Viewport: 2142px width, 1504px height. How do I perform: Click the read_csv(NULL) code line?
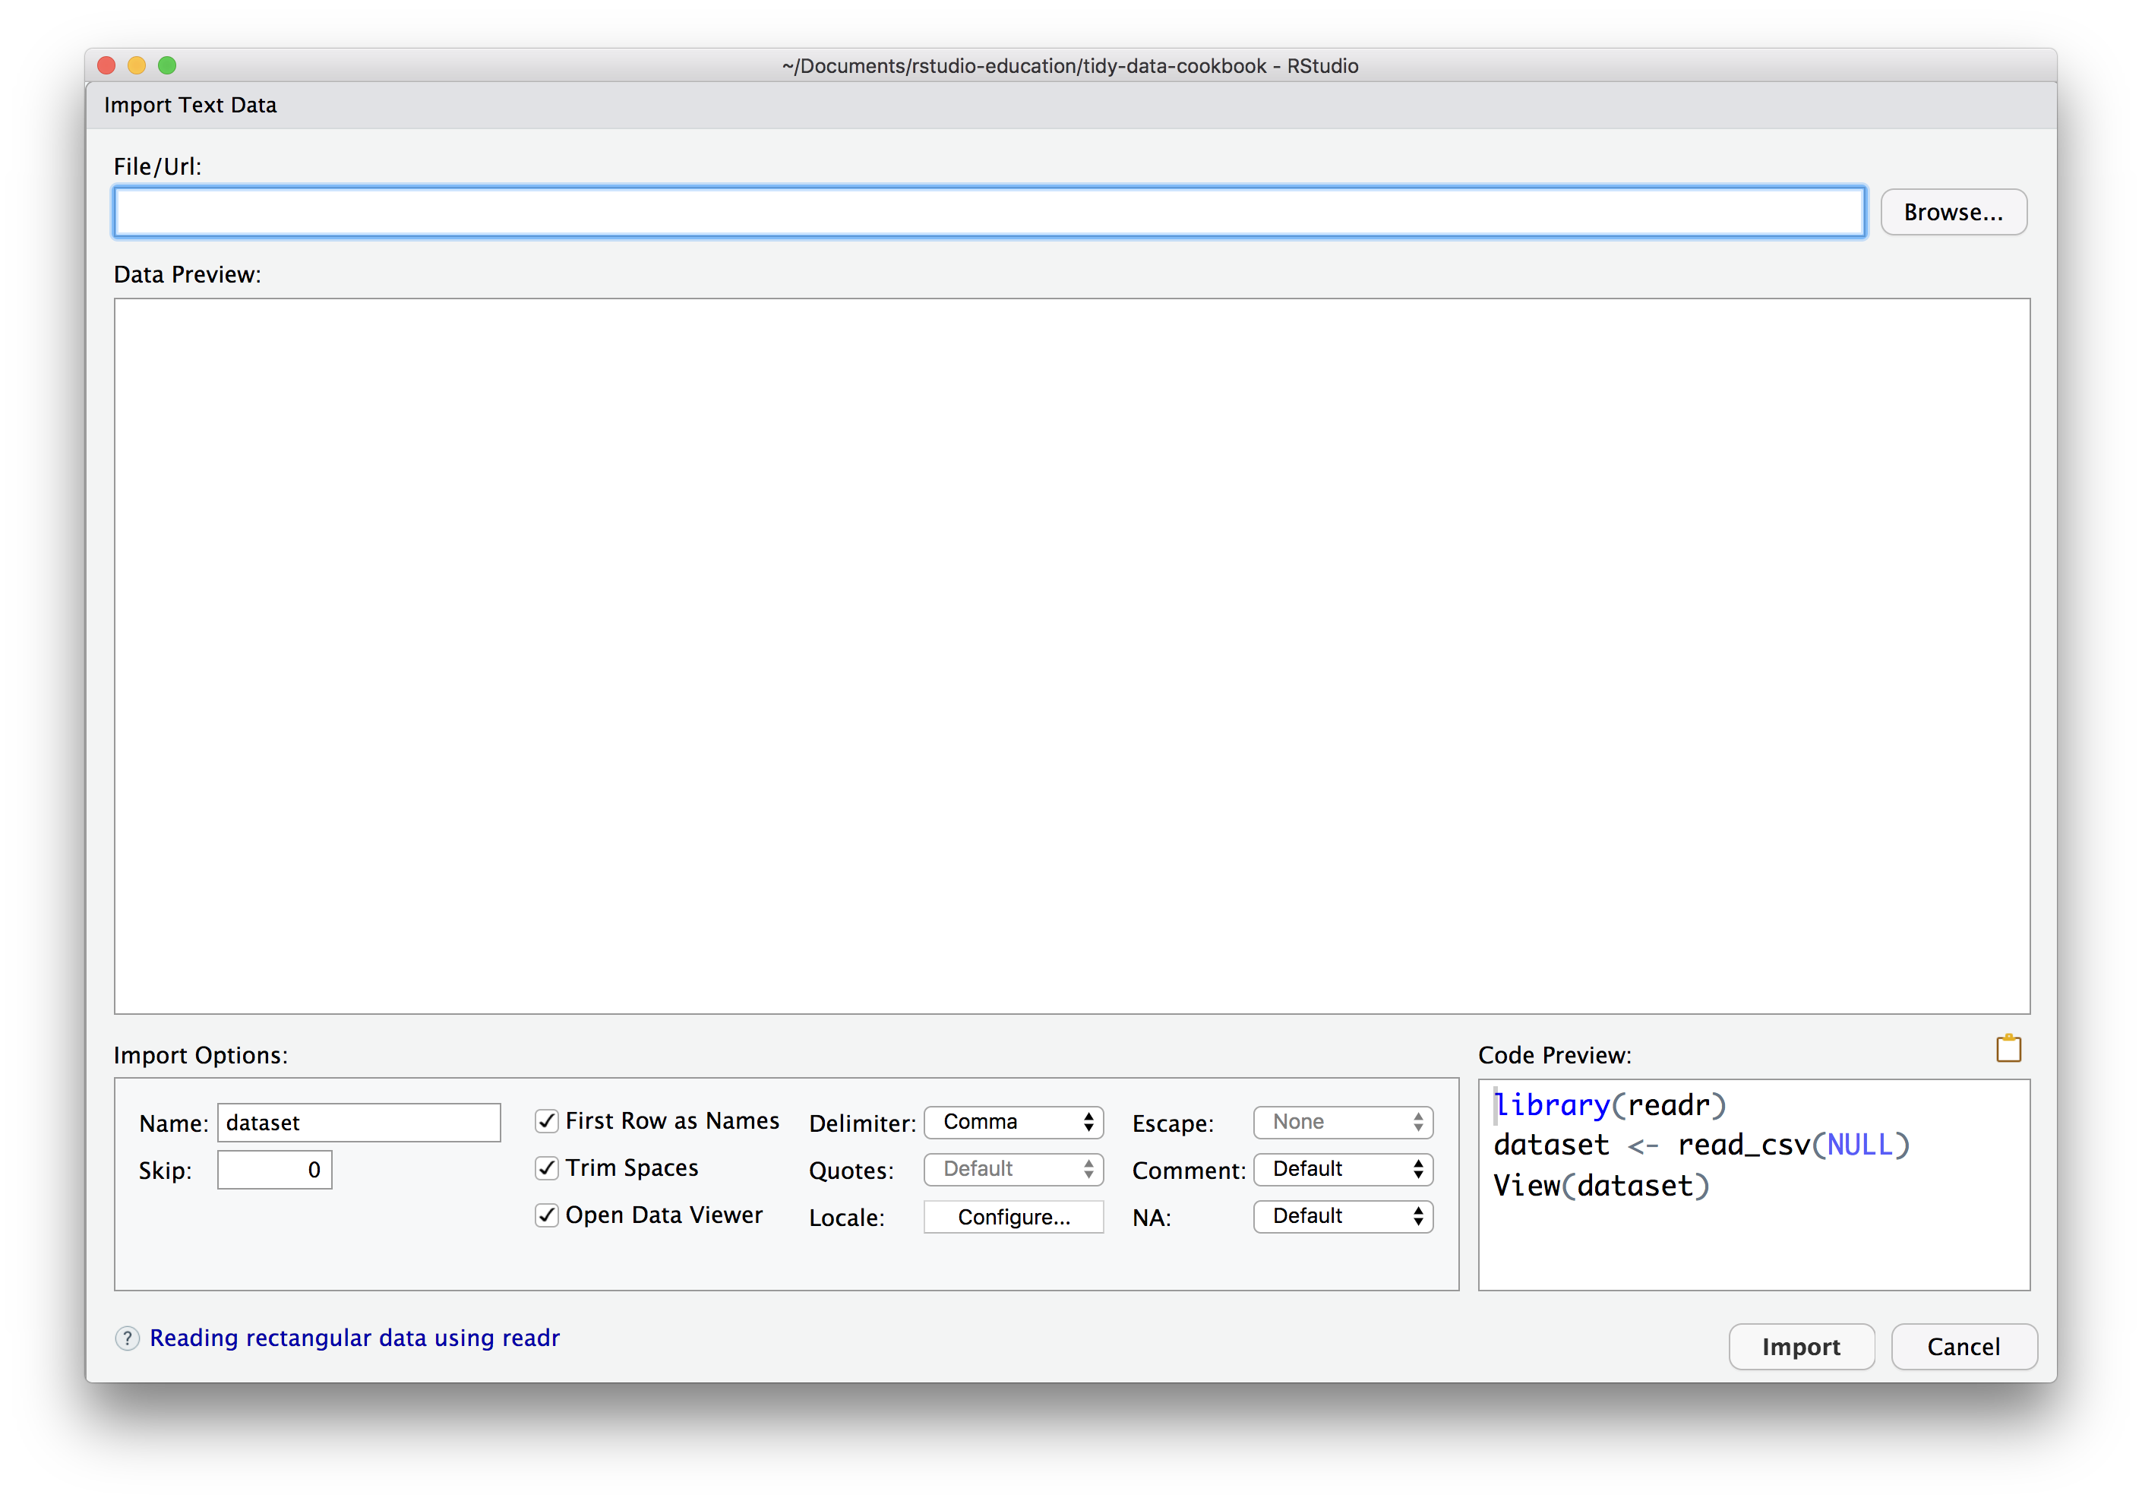pos(1701,1145)
